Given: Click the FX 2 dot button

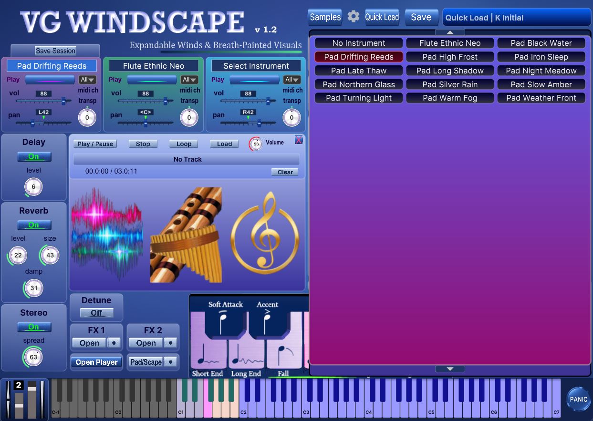Looking at the screenshot, I should click(170, 343).
